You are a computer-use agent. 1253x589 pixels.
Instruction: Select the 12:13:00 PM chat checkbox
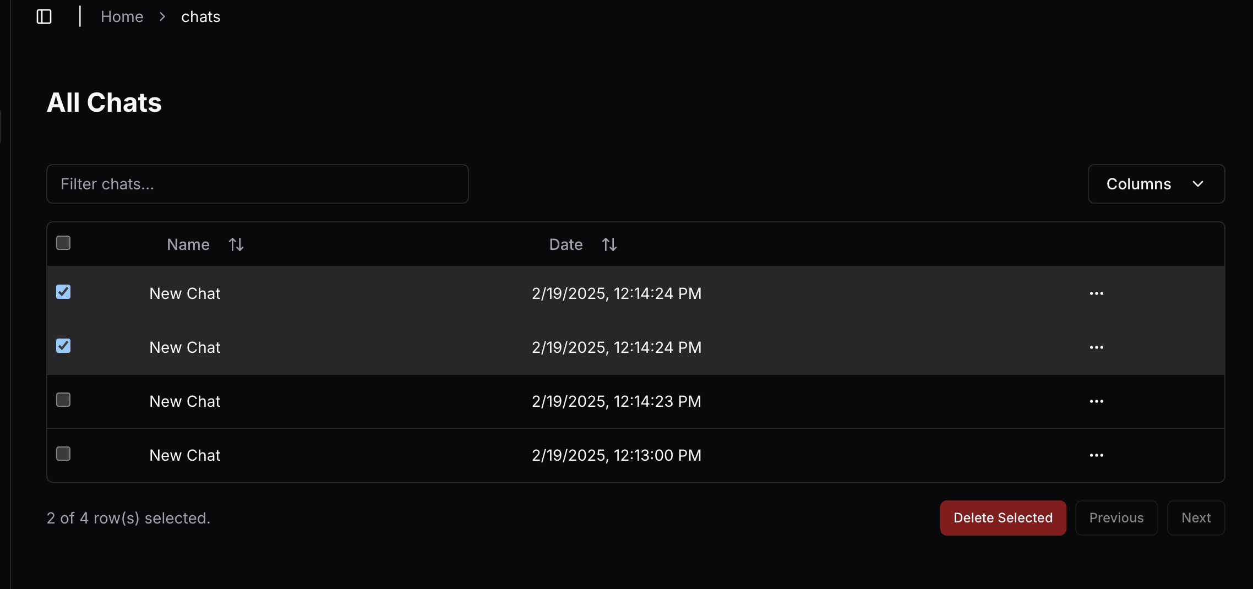coord(63,454)
